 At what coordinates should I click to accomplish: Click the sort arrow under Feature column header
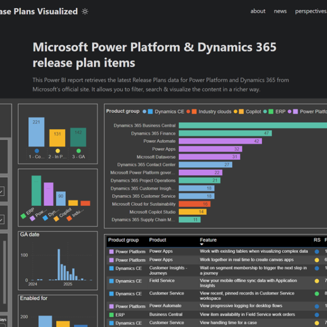click(202, 244)
